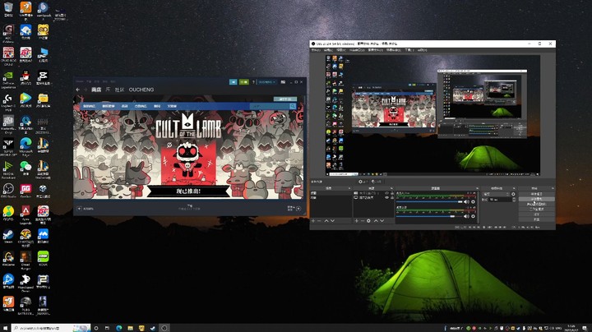Select Microsoft Edge desktop shortcut
Viewport: 592px width, 332px height.
[x=25, y=147]
